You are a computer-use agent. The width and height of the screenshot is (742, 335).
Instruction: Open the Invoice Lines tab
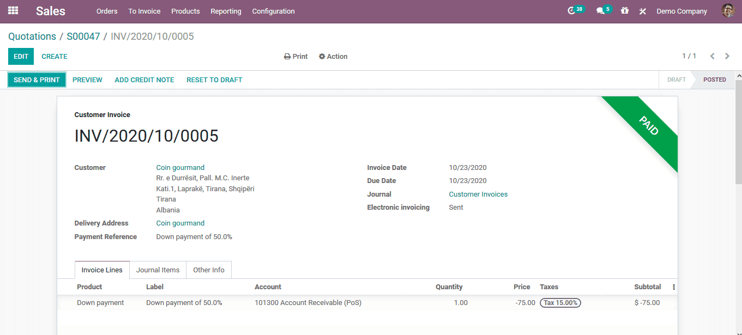[x=102, y=270]
